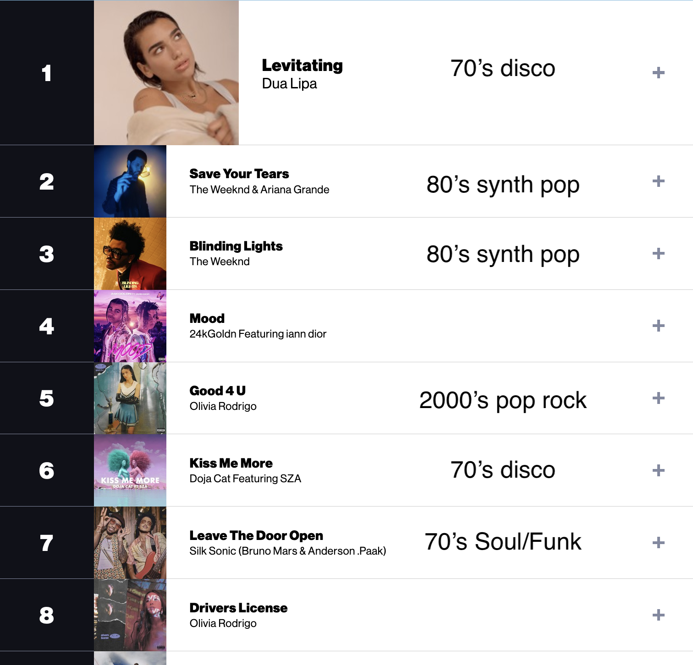The image size is (693, 665).
Task: Click the plus icon for Kiss Me More
Action: 658,471
